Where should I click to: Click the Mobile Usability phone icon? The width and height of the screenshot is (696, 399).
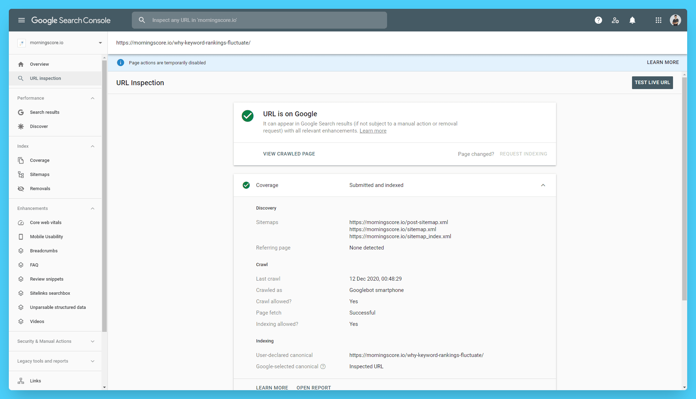(x=21, y=237)
